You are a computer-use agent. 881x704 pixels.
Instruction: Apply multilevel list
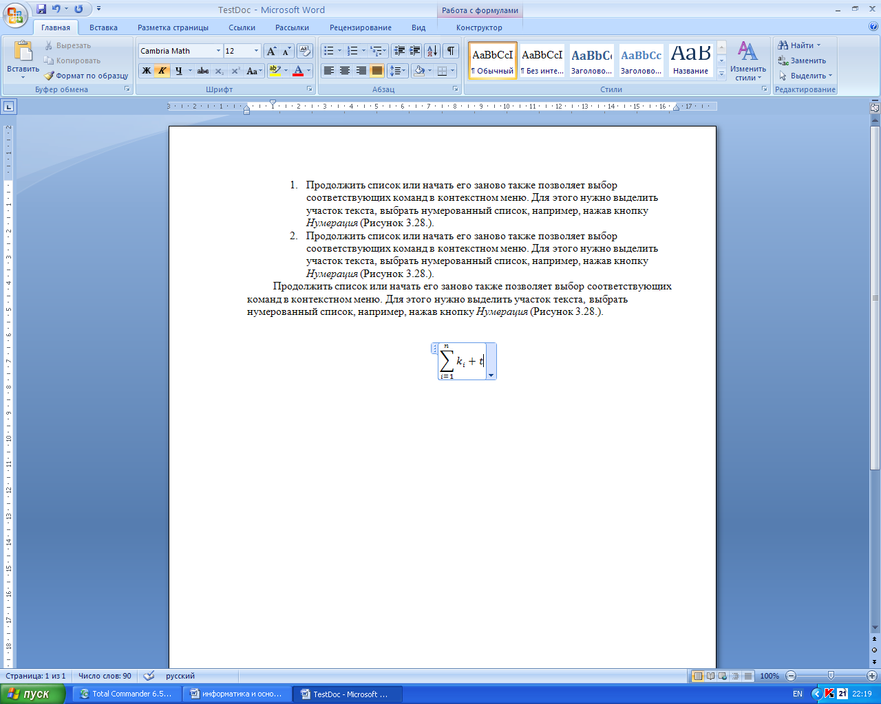coord(375,51)
